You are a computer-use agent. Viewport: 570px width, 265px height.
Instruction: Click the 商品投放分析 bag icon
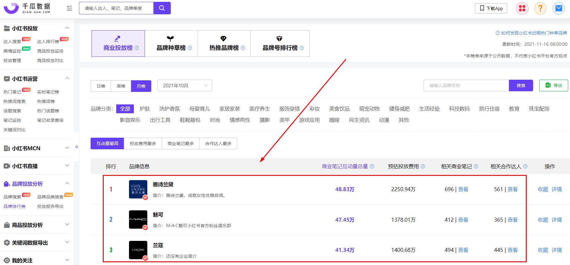(x=7, y=225)
